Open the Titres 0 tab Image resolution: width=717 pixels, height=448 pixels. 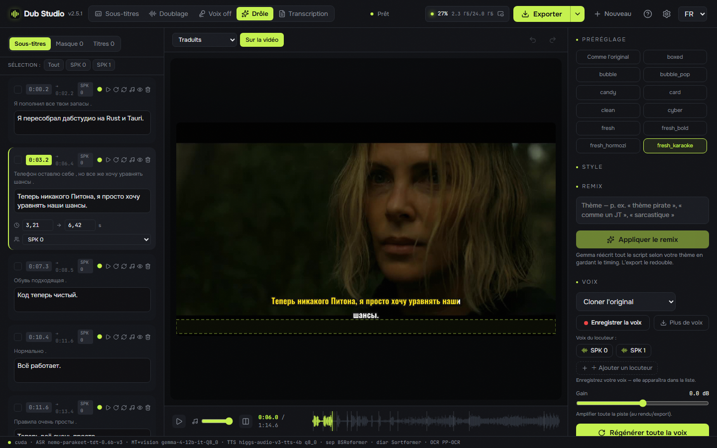coord(104,44)
